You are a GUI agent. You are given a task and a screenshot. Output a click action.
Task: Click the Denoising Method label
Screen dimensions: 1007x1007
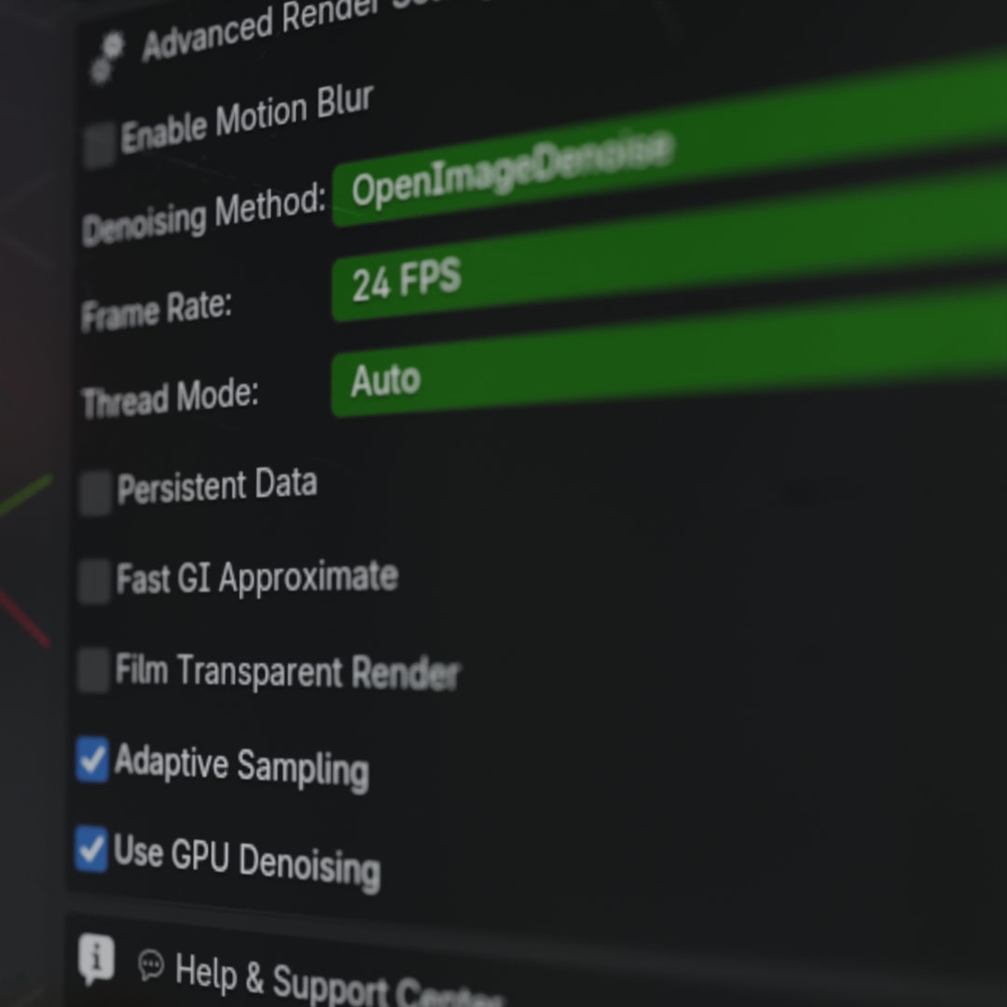pyautogui.click(x=203, y=214)
